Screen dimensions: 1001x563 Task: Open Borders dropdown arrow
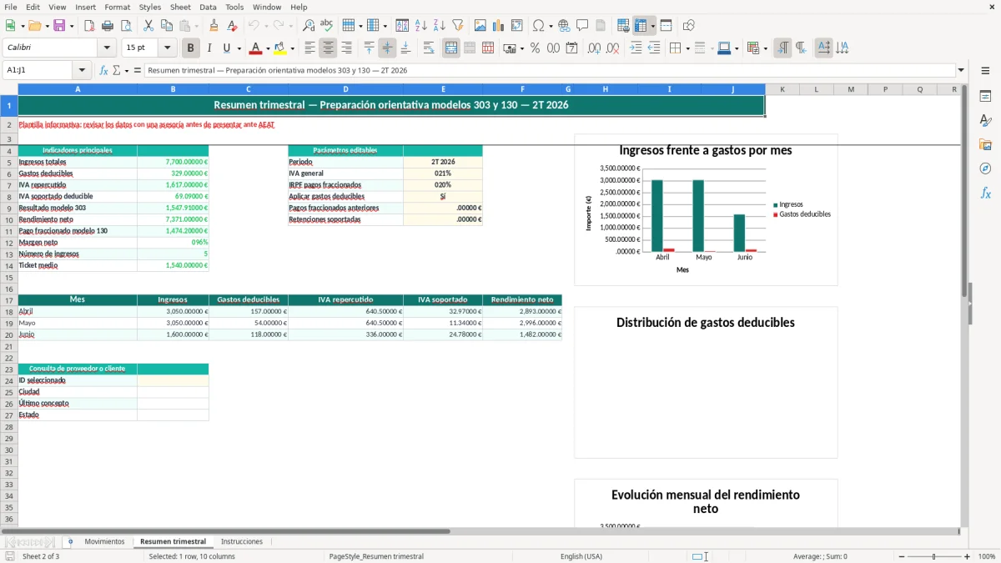pyautogui.click(x=687, y=48)
